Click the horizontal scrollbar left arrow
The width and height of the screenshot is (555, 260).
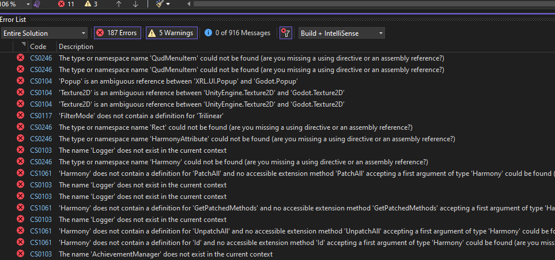[189, 4]
